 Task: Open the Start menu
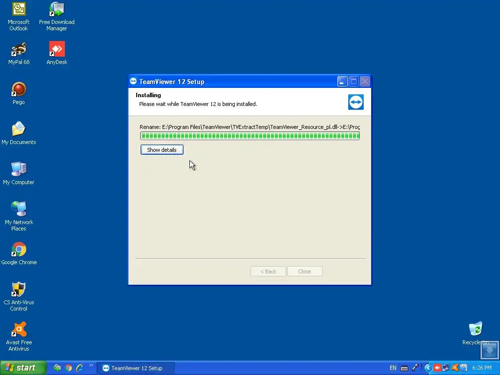pyautogui.click(x=23, y=368)
